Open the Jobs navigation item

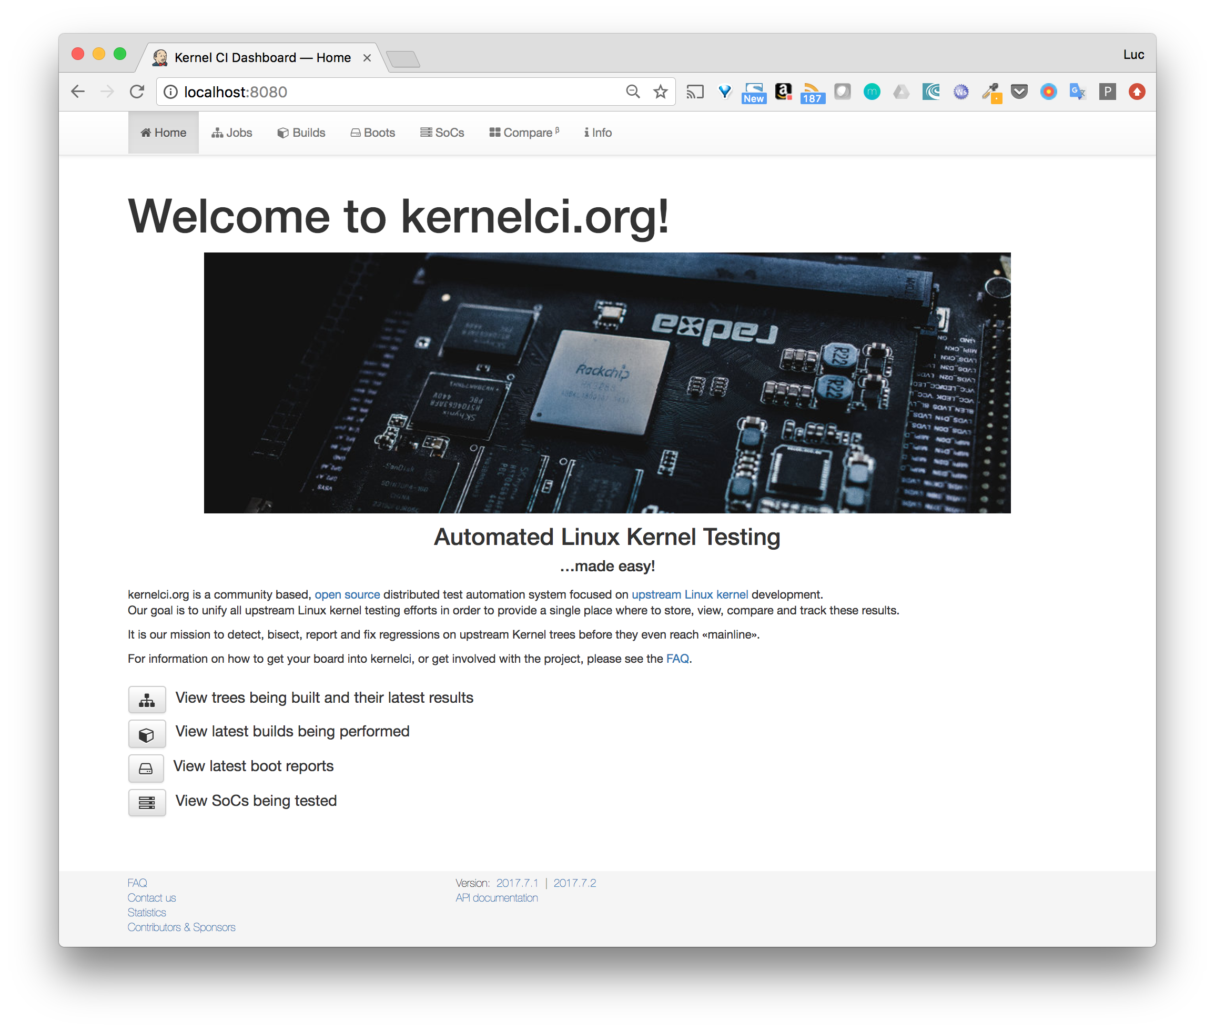(x=232, y=133)
